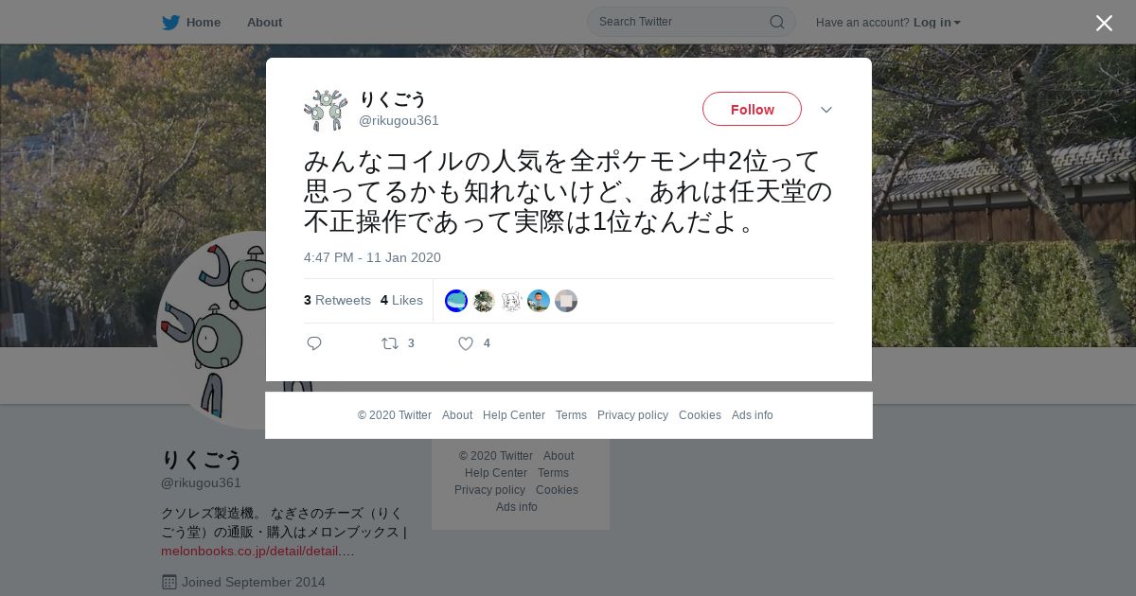The image size is (1136, 596).
Task: Open the Log in dropdown
Action: [x=936, y=22]
